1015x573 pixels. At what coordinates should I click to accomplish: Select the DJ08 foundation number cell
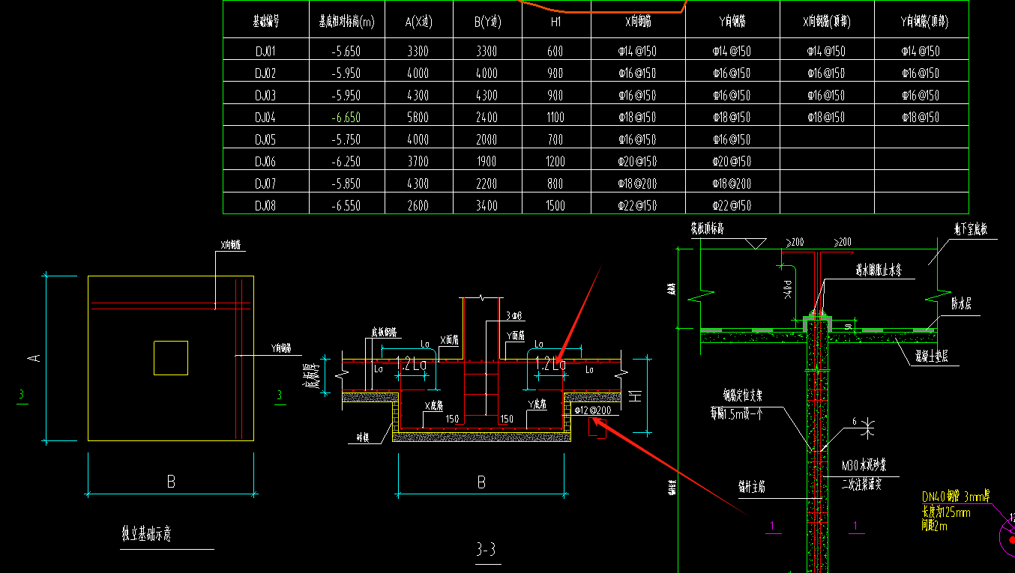coord(265,205)
